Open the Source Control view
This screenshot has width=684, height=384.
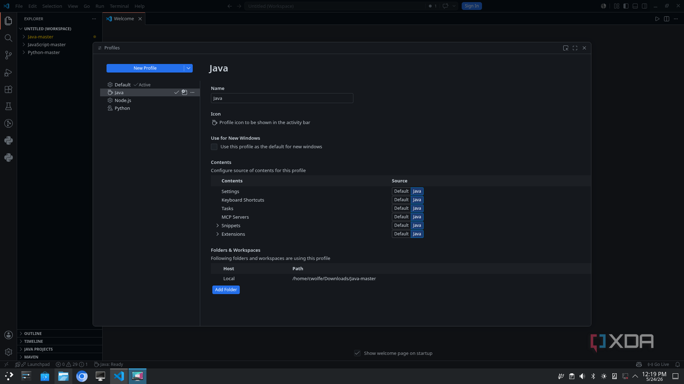(8, 55)
